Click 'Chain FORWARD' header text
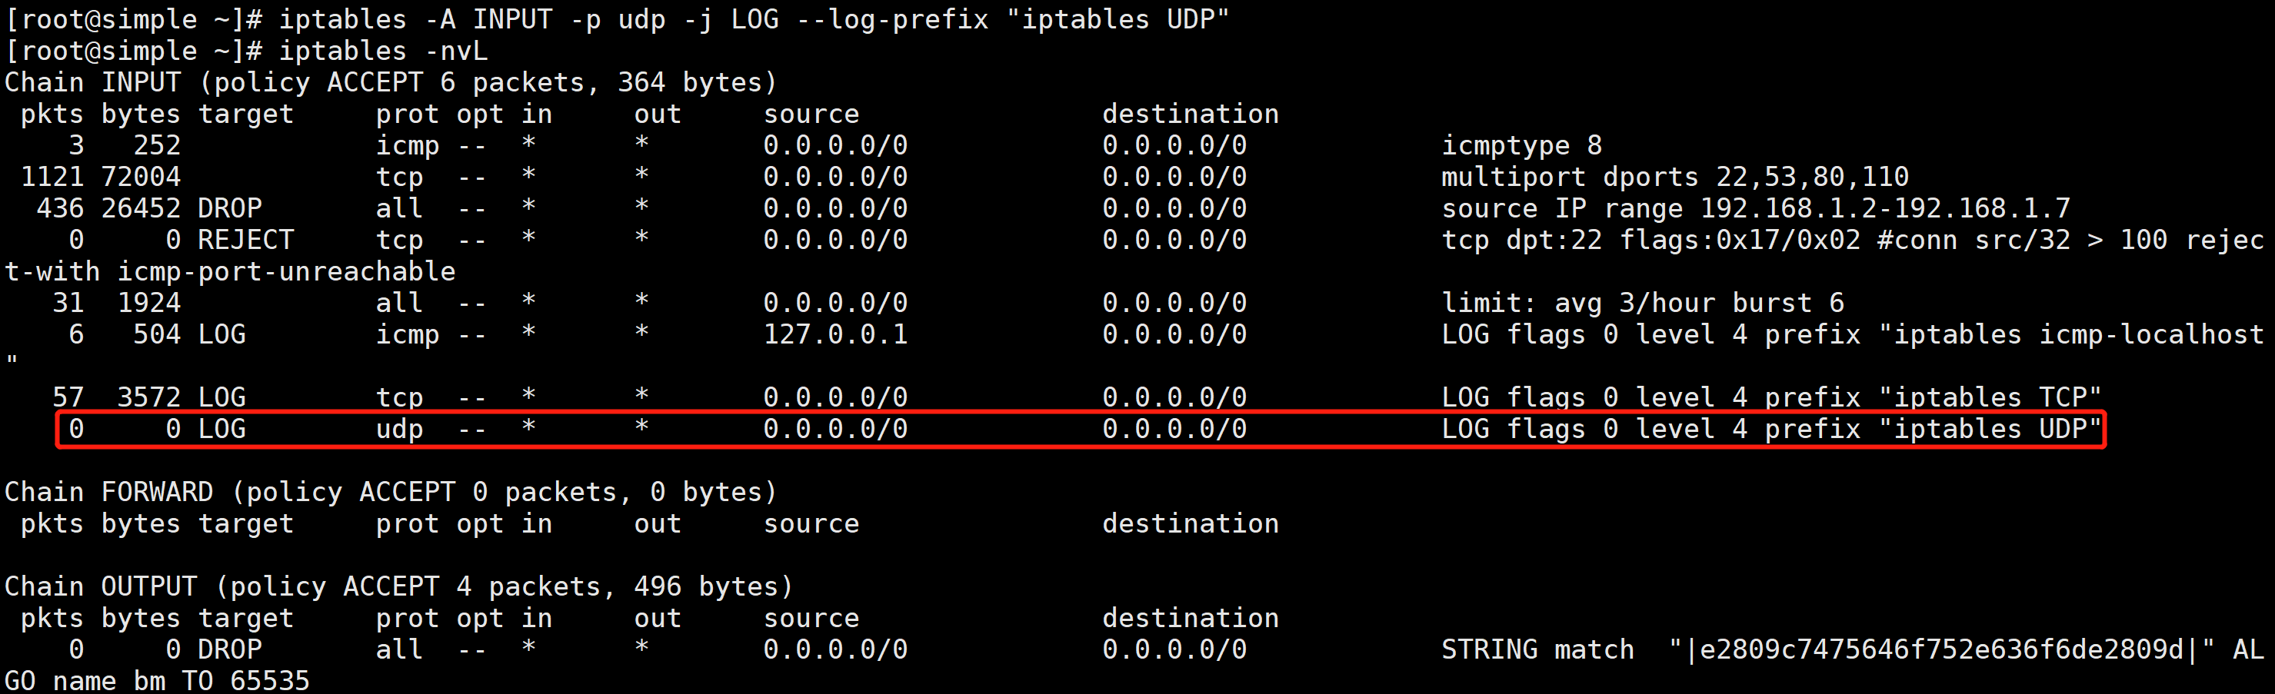Image resolution: width=2275 pixels, height=694 pixels. coord(108,493)
